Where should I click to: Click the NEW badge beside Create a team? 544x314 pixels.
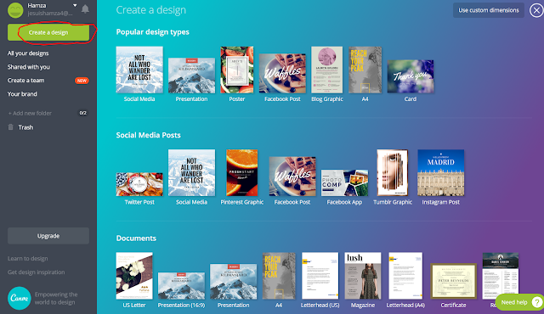(82, 81)
